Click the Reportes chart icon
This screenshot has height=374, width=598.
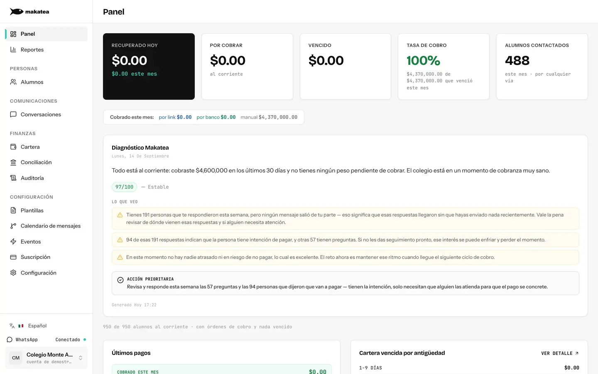pos(13,49)
